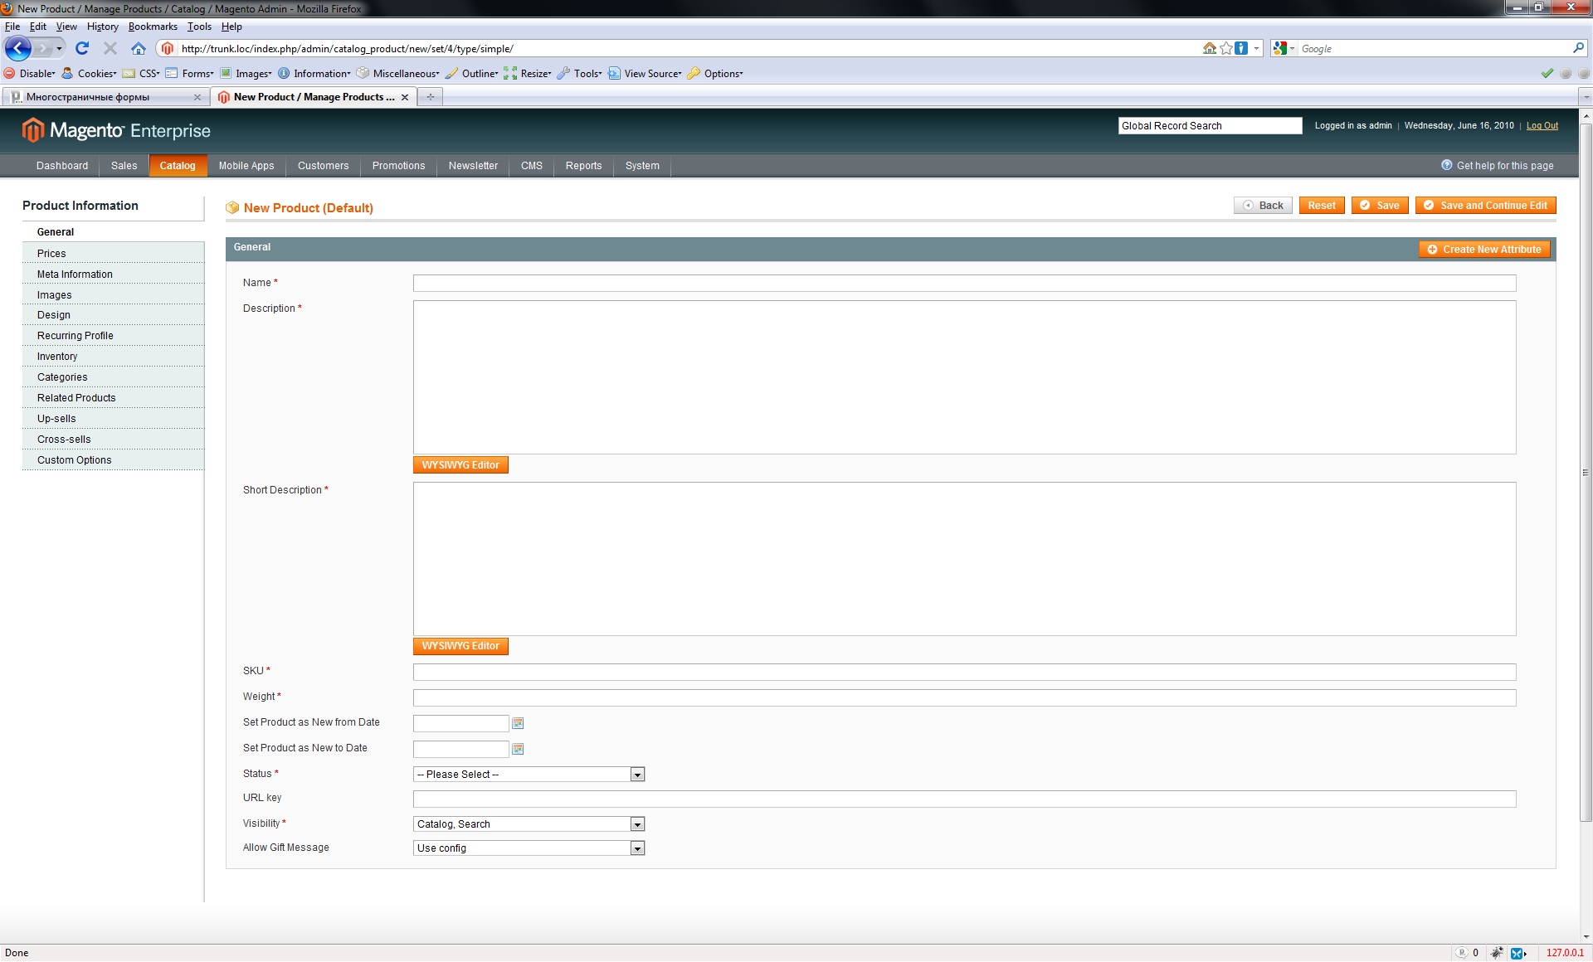Viewport: 1593px width, 962px height.
Task: Focus the SKU input field
Action: coord(964,672)
